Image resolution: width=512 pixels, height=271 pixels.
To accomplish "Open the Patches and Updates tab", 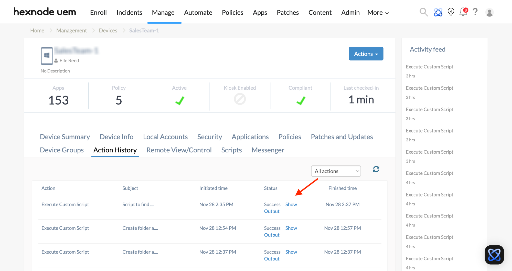I will (x=342, y=137).
